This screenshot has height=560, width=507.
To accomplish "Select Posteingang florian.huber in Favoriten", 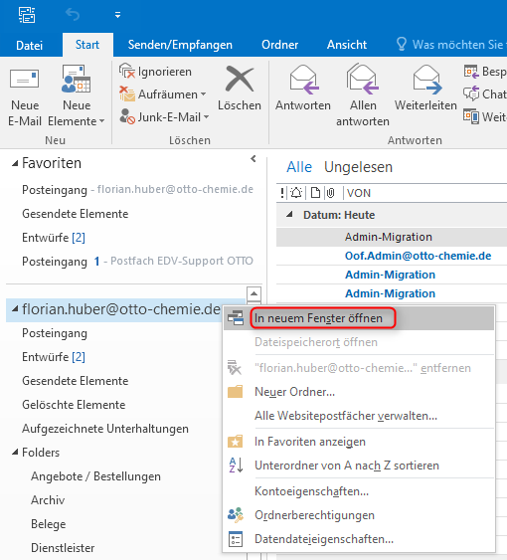I will tap(137, 190).
